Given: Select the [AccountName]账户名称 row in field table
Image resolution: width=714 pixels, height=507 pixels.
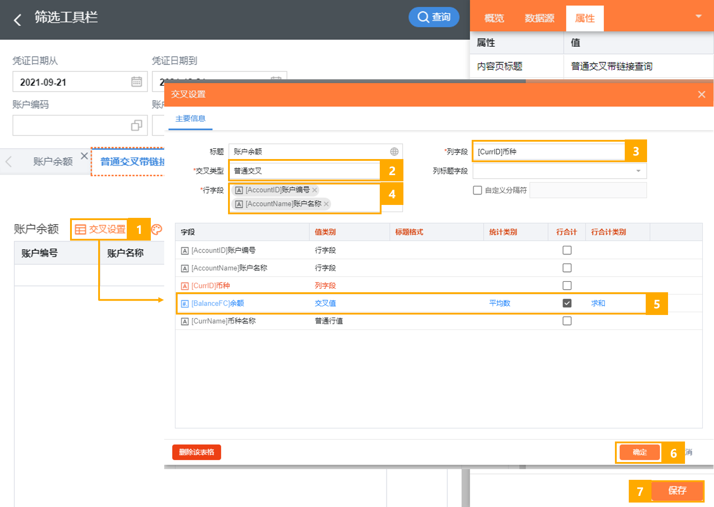Looking at the screenshot, I should click(x=439, y=268).
